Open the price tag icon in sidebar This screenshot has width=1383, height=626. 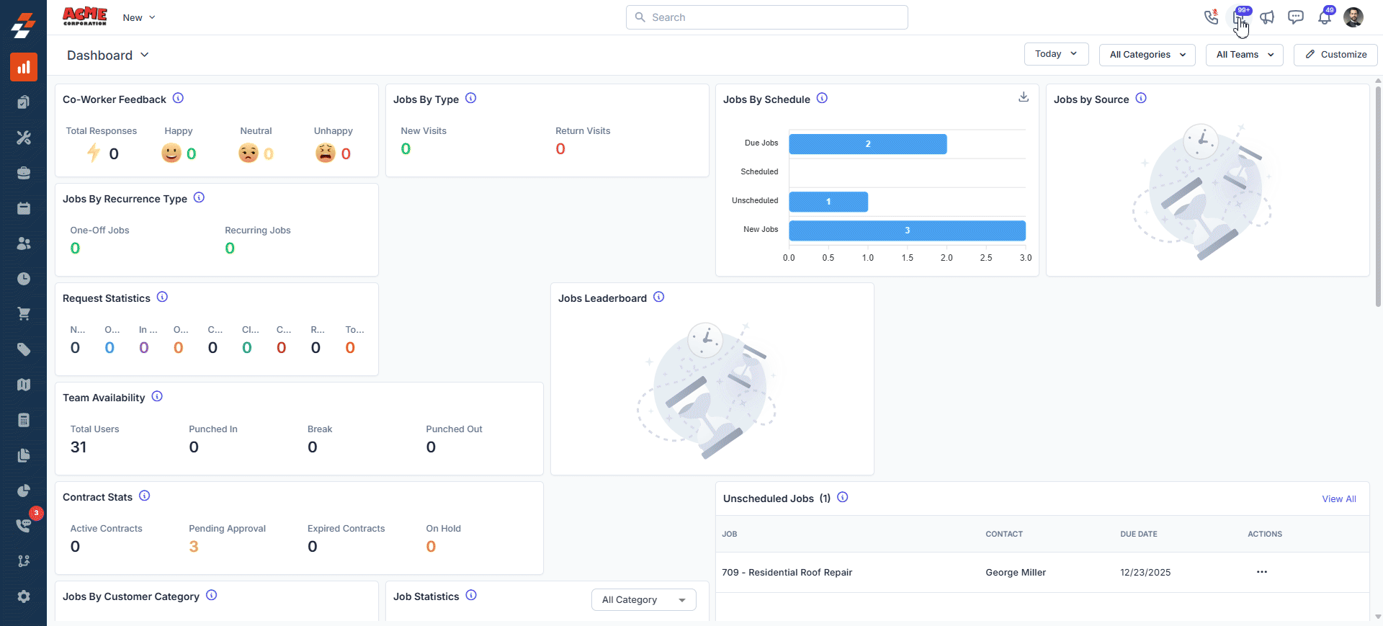tap(24, 349)
